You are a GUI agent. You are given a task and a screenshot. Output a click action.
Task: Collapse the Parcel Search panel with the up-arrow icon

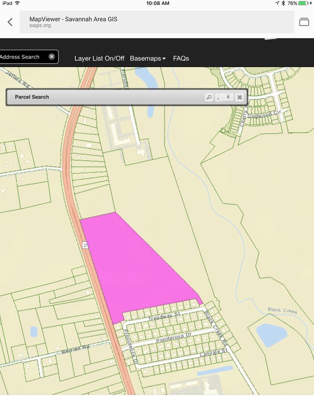click(228, 97)
